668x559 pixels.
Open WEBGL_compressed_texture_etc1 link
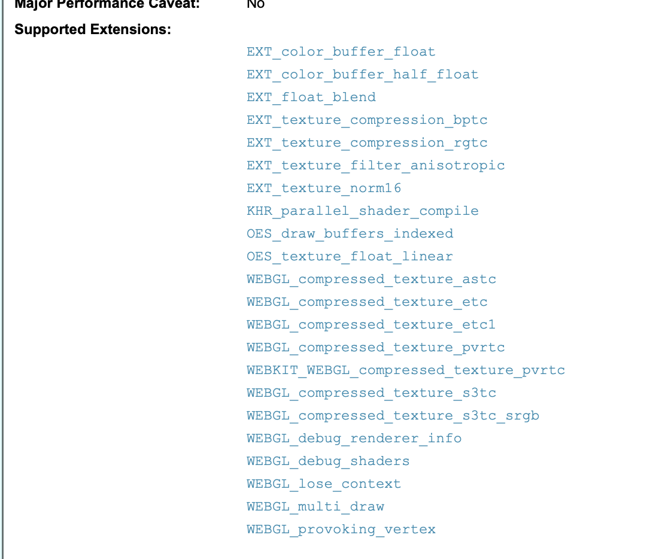pyautogui.click(x=371, y=324)
